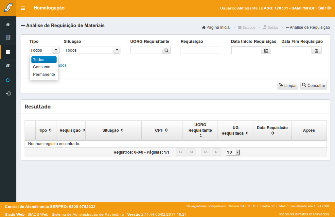The width and height of the screenshot is (335, 218).
Task: Click the partially hidden link ending in 'ados'
Action: (x=62, y=65)
